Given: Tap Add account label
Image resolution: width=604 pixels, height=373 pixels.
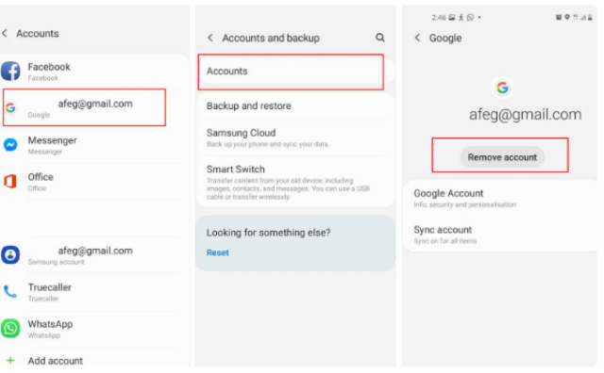Looking at the screenshot, I should click(x=56, y=361).
